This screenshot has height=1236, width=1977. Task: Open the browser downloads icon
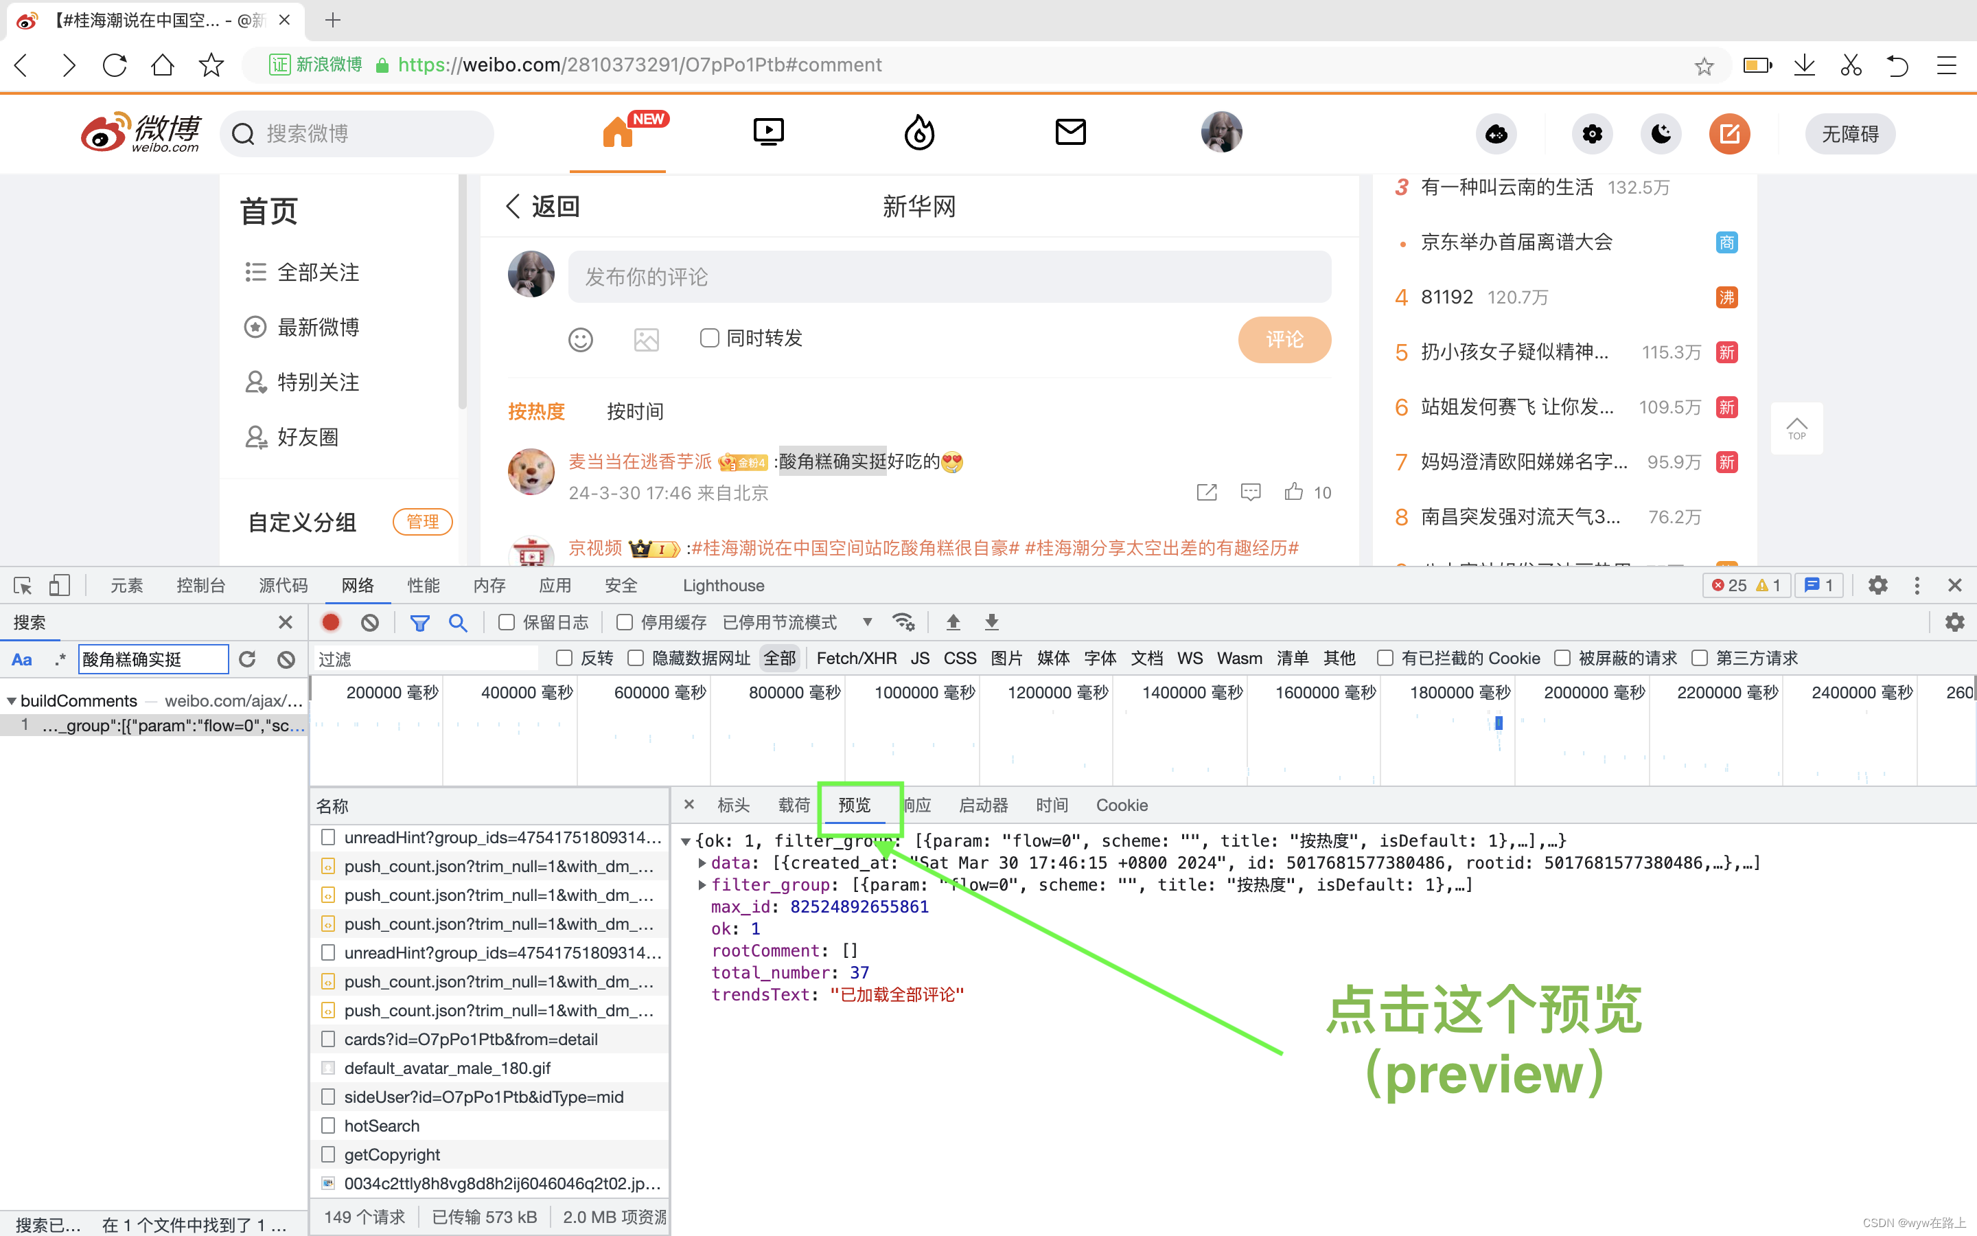click(1805, 65)
